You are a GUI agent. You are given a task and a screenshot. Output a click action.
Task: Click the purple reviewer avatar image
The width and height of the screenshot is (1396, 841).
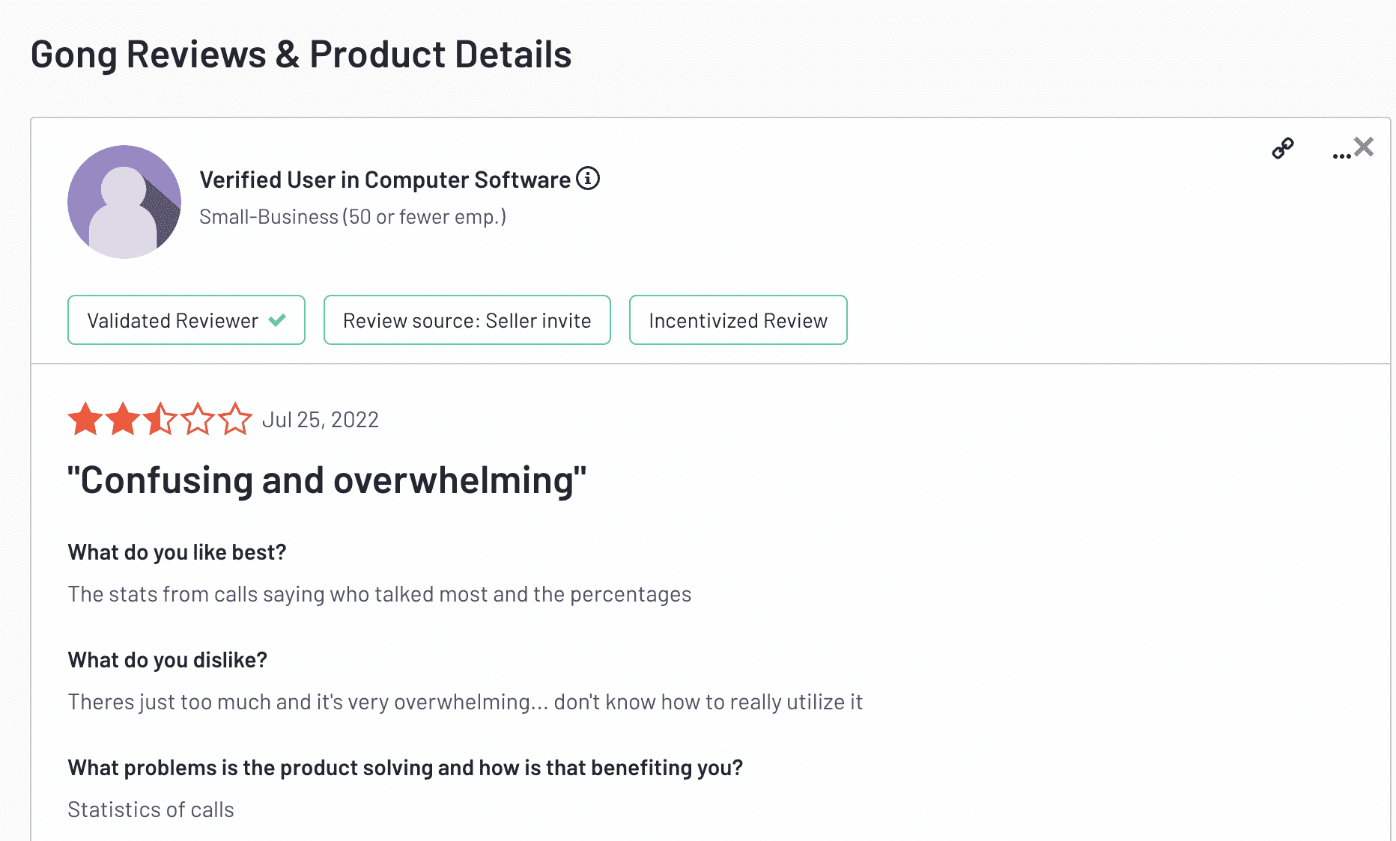coord(124,202)
